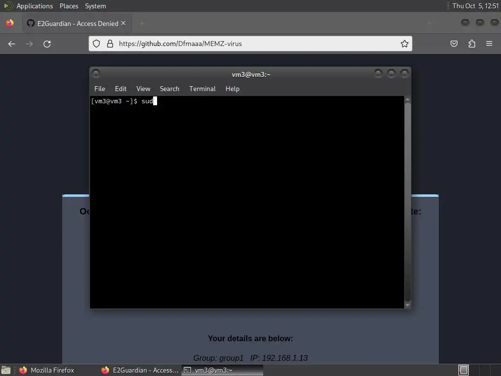Switch to vm3@vm3:~ terminal taskbar entry
Image resolution: width=501 pixels, height=376 pixels.
[223, 370]
